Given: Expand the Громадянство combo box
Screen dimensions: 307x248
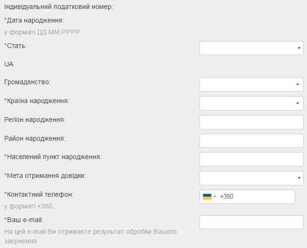Looking at the screenshot, I should point(251,84).
